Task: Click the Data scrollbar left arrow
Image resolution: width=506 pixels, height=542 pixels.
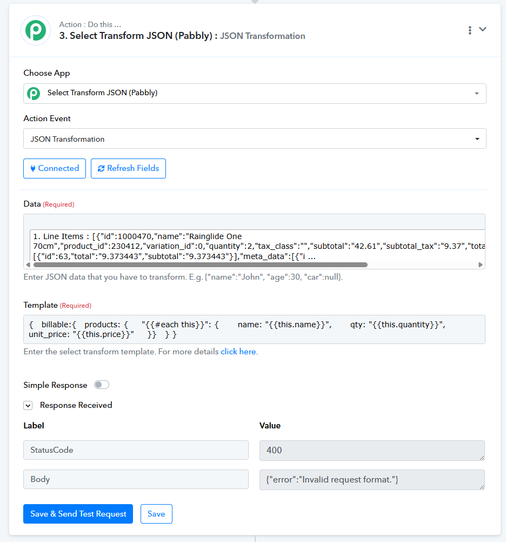Action: coord(28,265)
